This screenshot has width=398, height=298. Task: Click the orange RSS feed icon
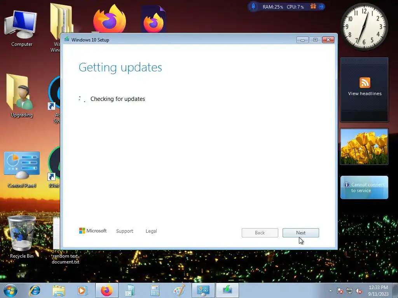(x=365, y=83)
